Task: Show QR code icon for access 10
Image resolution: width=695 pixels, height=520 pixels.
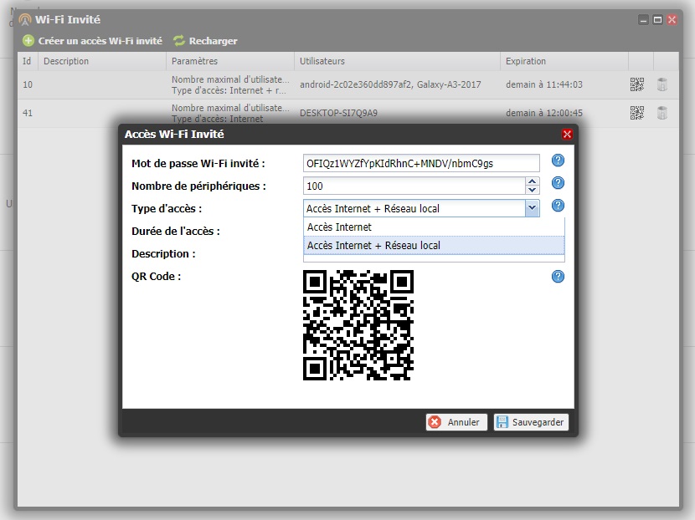Action: tap(637, 84)
